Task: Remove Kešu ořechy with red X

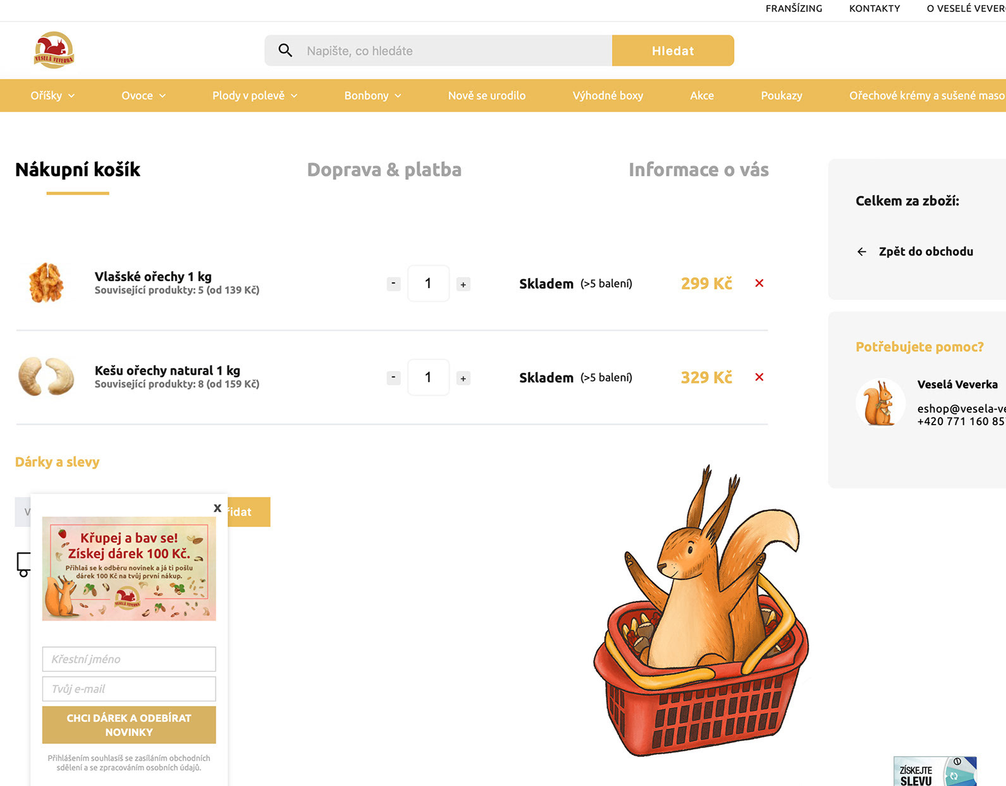Action: coord(759,377)
